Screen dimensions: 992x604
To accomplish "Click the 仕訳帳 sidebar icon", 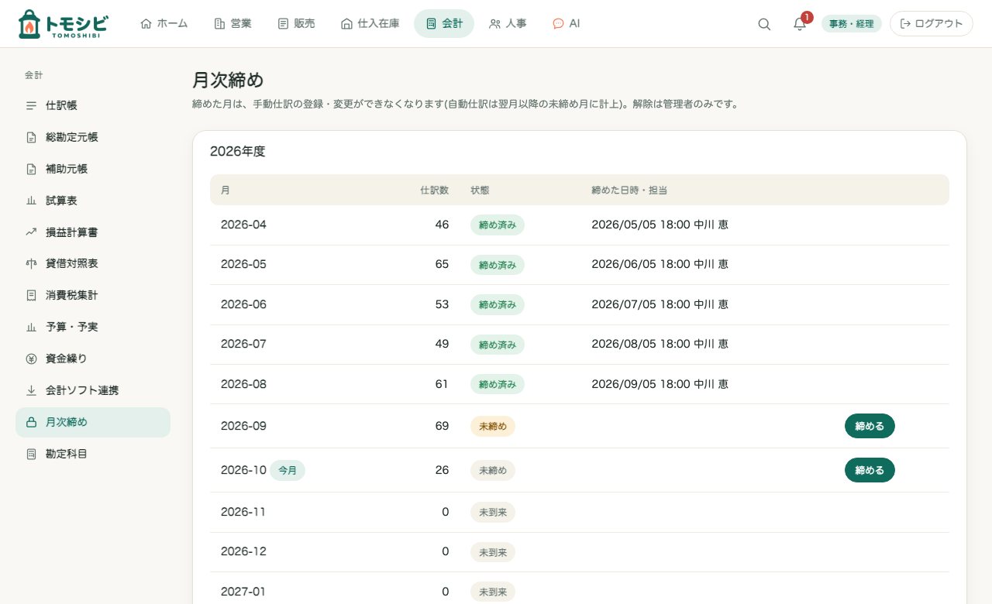I will [x=32, y=105].
